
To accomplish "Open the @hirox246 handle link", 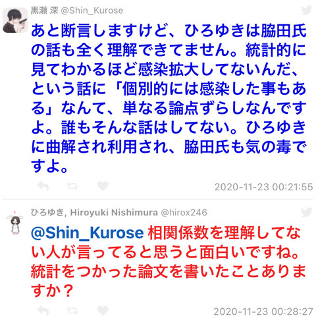I will 184,213.
